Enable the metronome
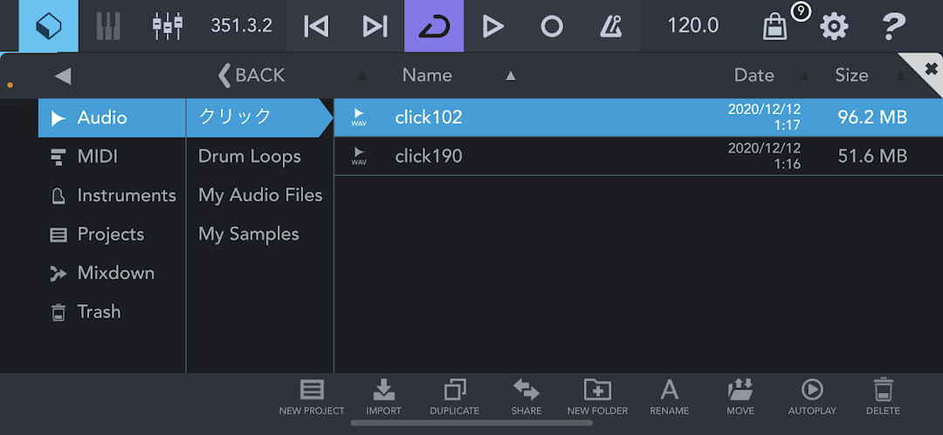Screen dimensions: 943x435 611,26
